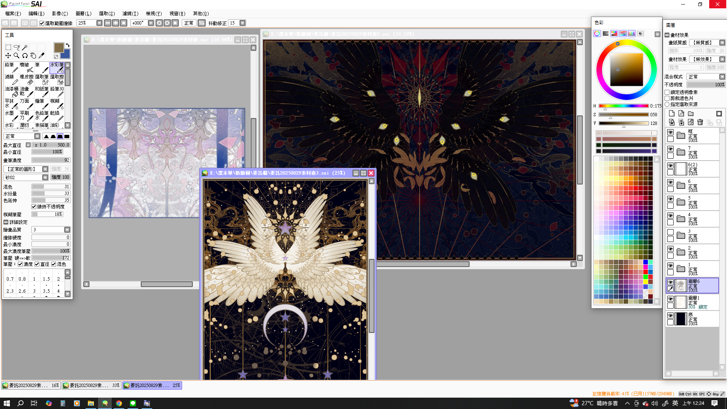
Task: Click the foreground brown color swatch
Action: coord(59,47)
